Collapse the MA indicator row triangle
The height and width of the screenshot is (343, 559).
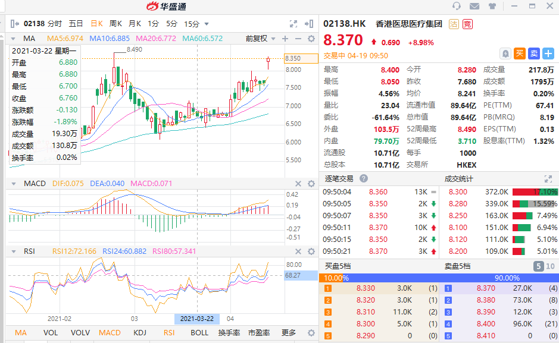(13, 39)
